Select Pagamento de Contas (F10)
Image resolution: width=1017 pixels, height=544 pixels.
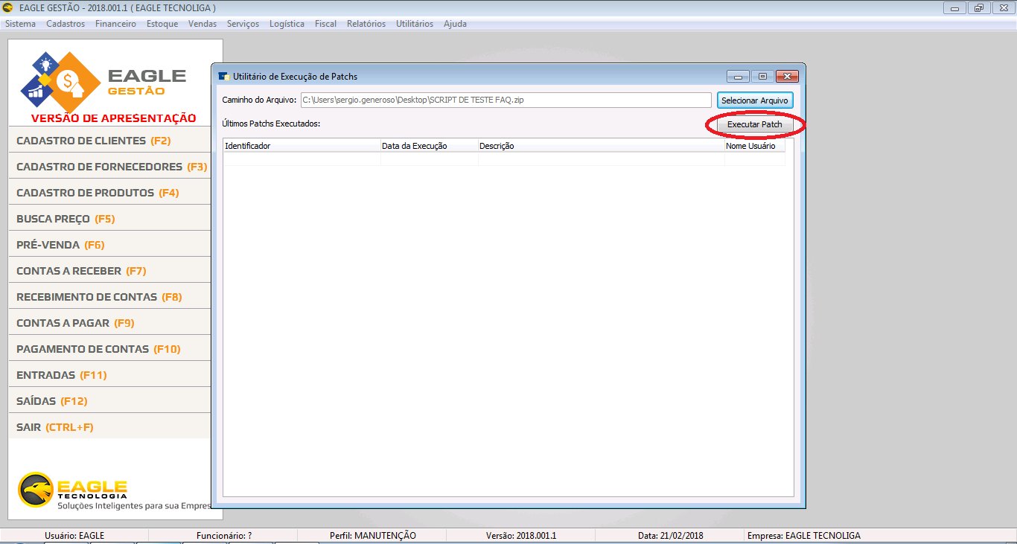tap(110, 349)
